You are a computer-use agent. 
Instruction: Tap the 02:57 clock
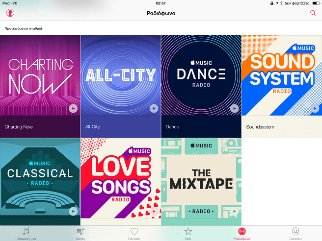tap(161, 3)
